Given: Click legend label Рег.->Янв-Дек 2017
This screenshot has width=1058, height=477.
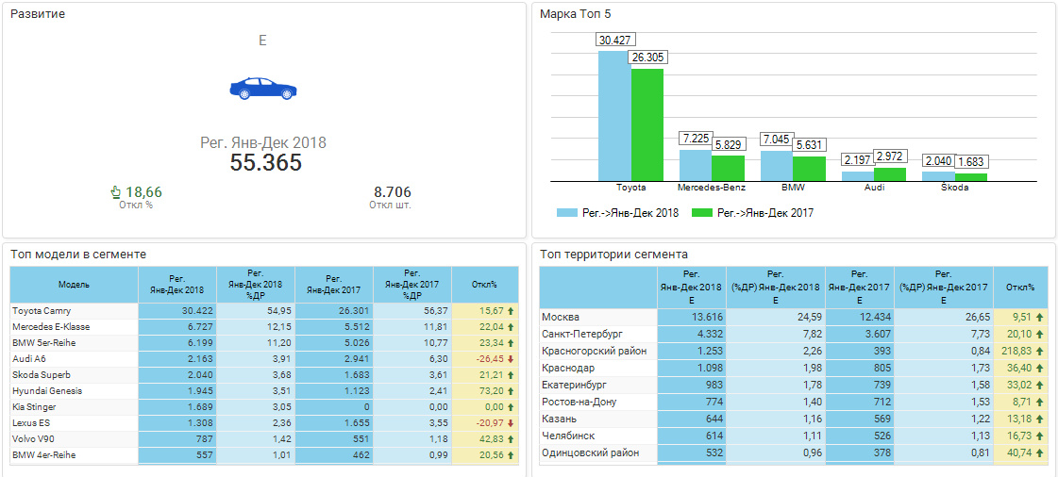Looking at the screenshot, I should 765,213.
